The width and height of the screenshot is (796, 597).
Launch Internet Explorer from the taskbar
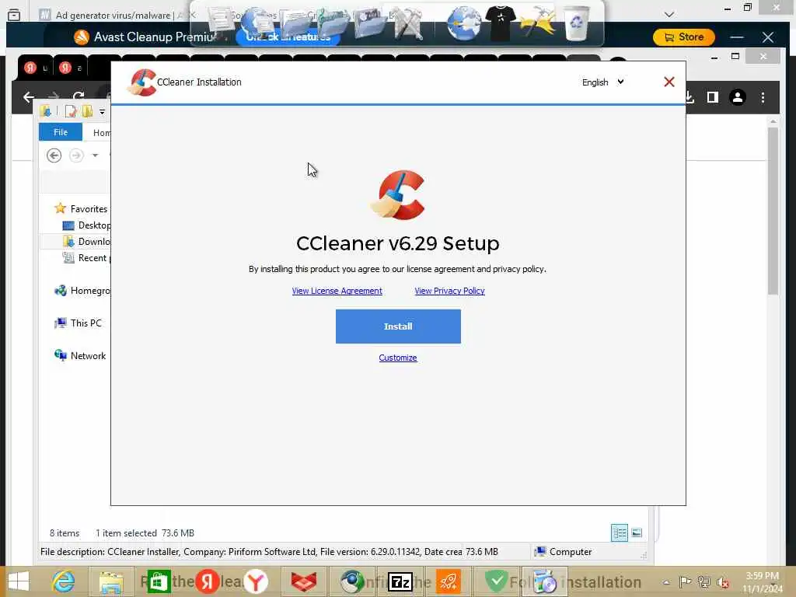(x=64, y=581)
